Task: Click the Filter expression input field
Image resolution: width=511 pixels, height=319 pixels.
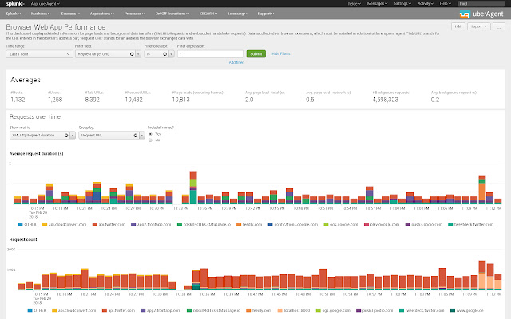Action: (x=210, y=54)
